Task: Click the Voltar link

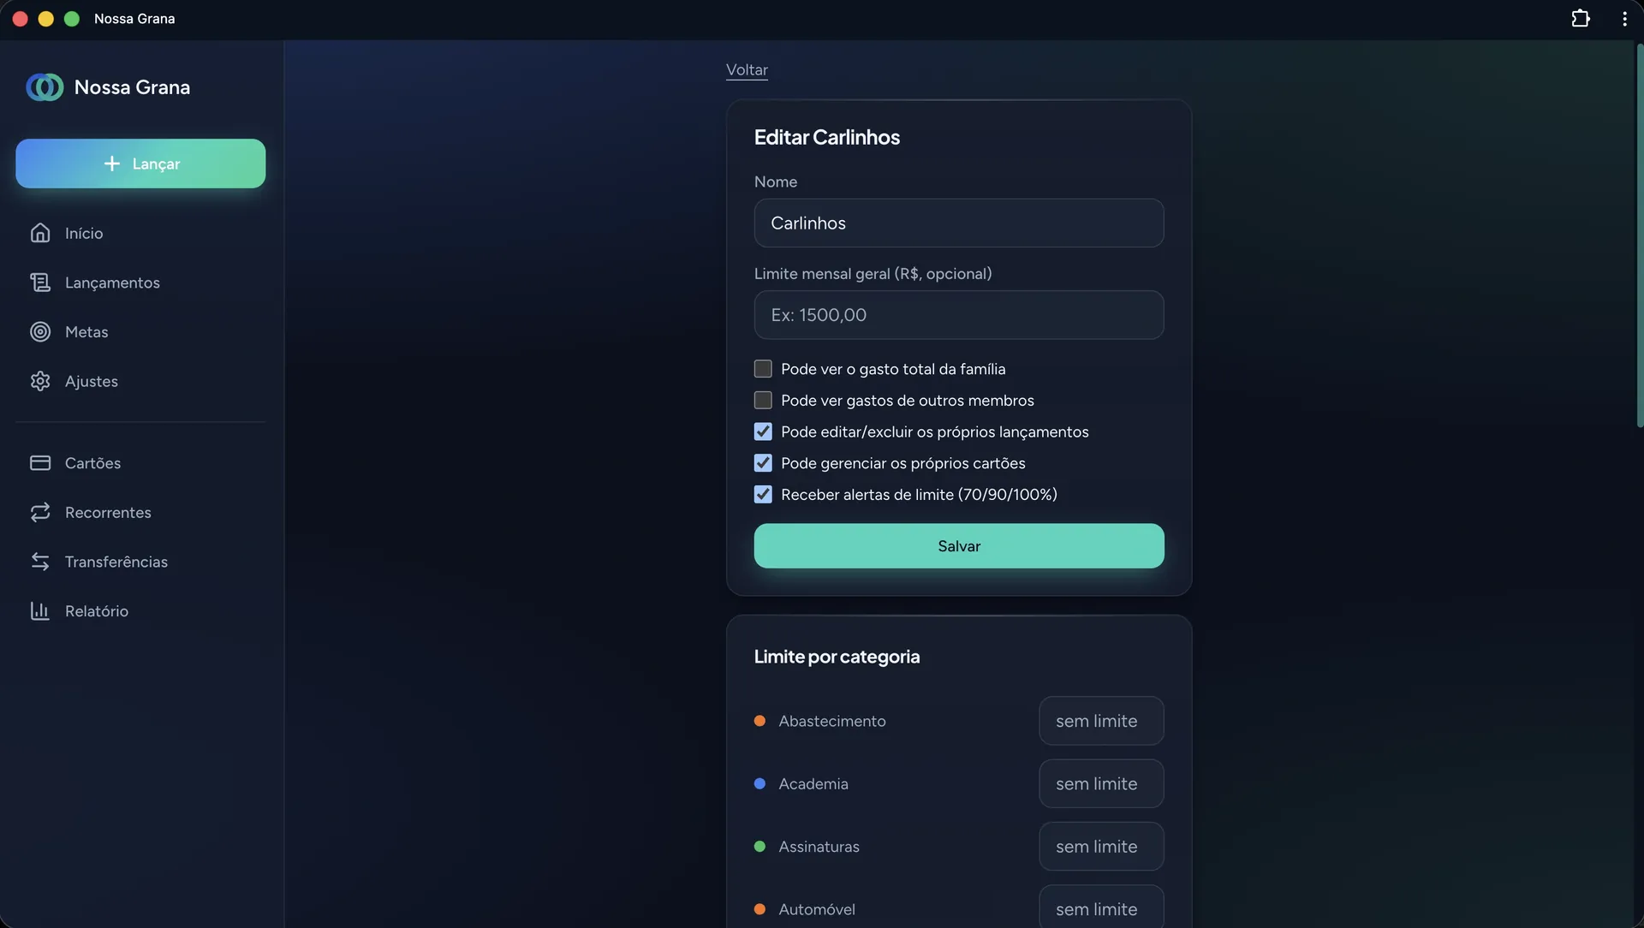Action: click(x=747, y=70)
